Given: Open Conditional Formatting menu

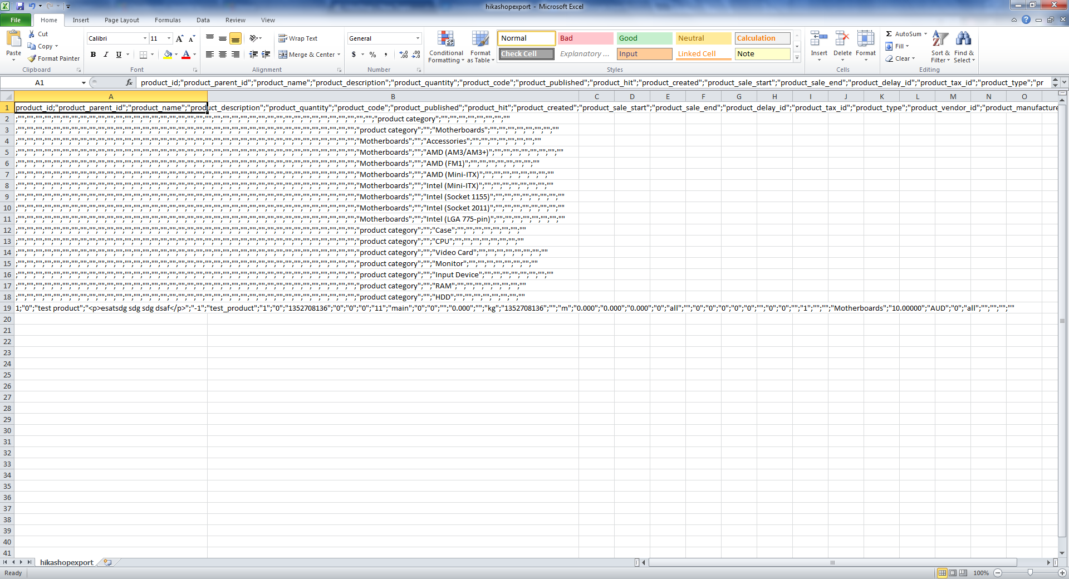Looking at the screenshot, I should (446, 47).
